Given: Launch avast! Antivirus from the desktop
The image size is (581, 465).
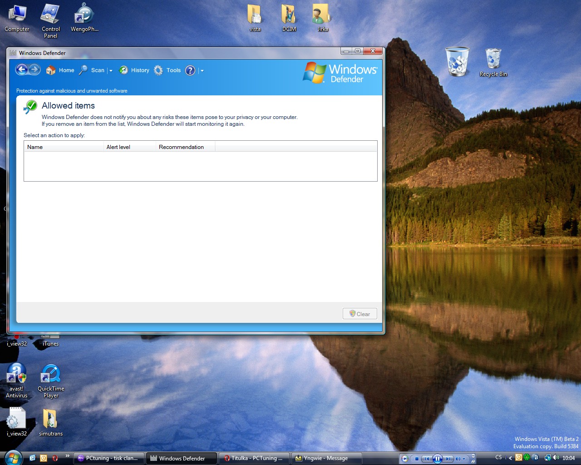Looking at the screenshot, I should [x=16, y=381].
